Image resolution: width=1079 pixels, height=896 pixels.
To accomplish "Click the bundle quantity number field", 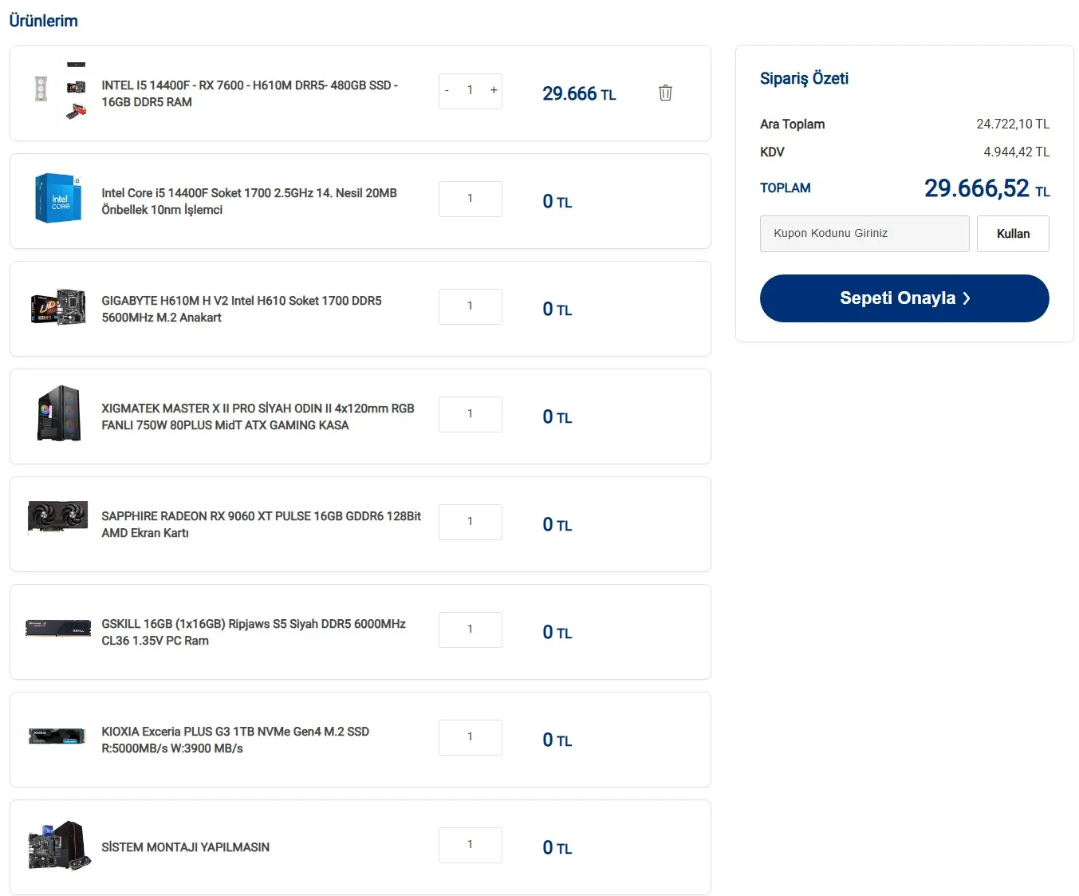I will 470,91.
